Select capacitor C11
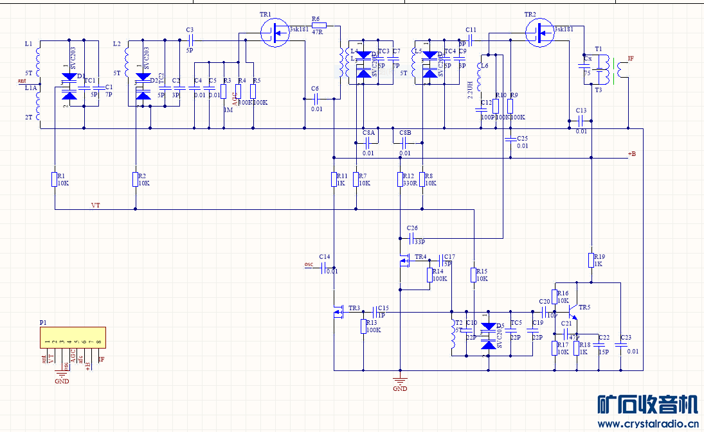The image size is (704, 432). coord(469,40)
